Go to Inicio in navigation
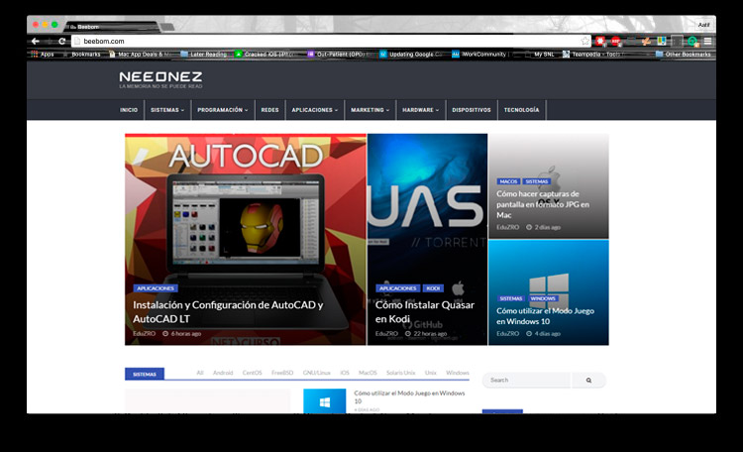743x452 pixels. (x=129, y=110)
